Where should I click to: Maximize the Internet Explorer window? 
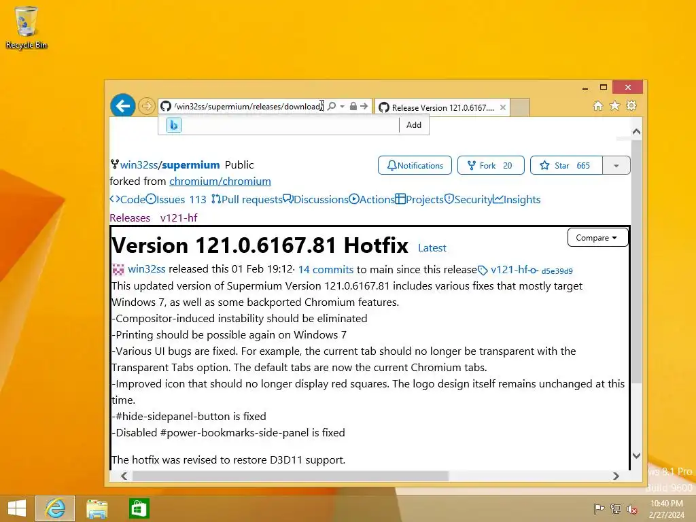click(604, 88)
